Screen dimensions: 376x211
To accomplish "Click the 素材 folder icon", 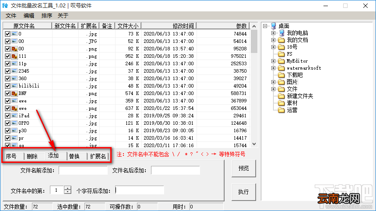I will (281, 103).
